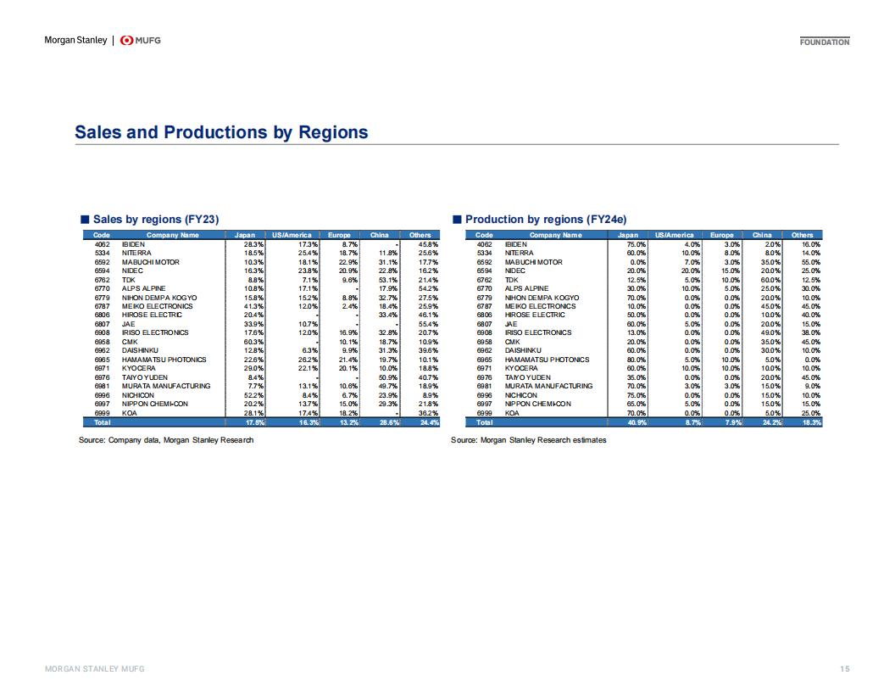Select IBIDEN's Japan sales value 28.3%
Image resolution: width=895 pixels, height=692 pixels.
(x=253, y=244)
